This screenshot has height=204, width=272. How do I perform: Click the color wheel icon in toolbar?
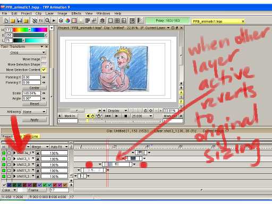[x=67, y=21]
